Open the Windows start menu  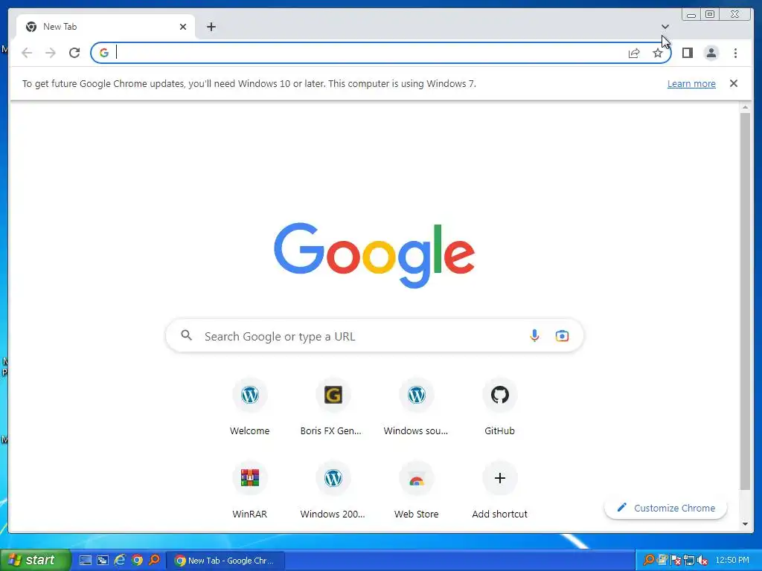35,560
